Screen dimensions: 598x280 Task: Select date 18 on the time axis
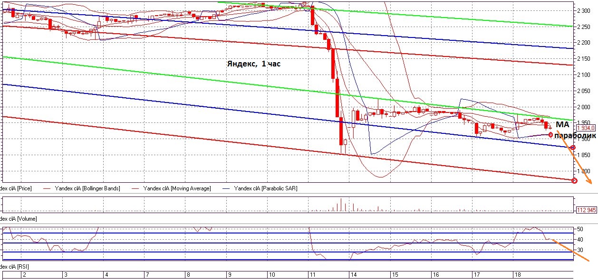[518, 275]
